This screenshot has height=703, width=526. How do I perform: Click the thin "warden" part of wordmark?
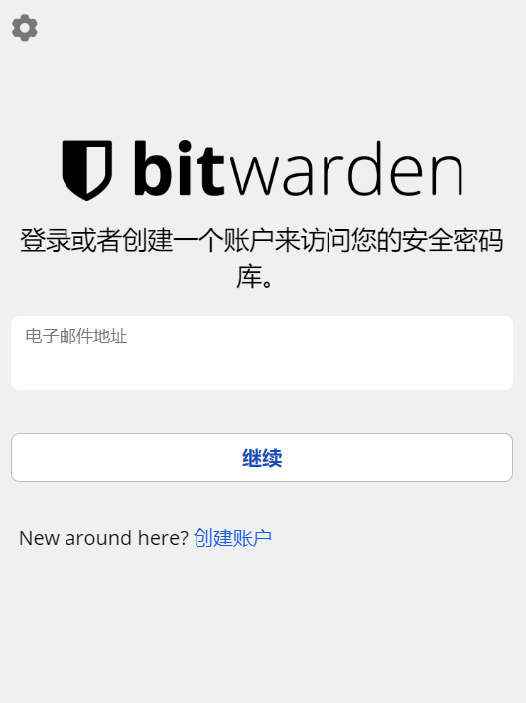click(345, 168)
